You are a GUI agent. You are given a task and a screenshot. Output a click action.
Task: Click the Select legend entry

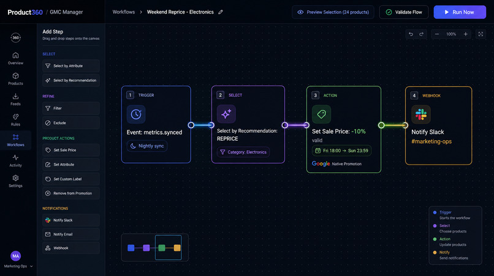point(450,228)
